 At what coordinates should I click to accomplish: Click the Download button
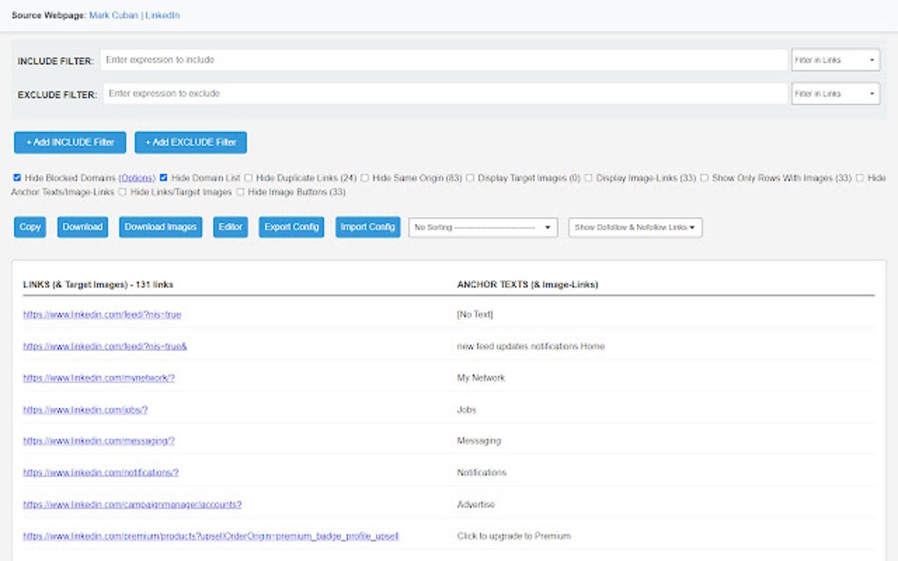(x=82, y=227)
